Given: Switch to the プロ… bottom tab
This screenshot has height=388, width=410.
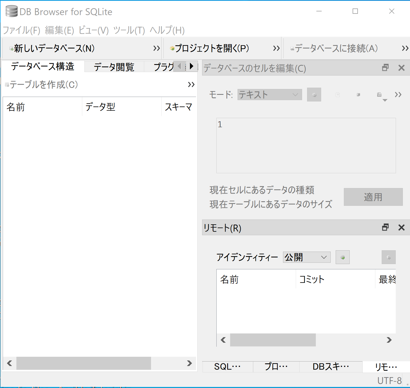Looking at the screenshot, I should [276, 367].
